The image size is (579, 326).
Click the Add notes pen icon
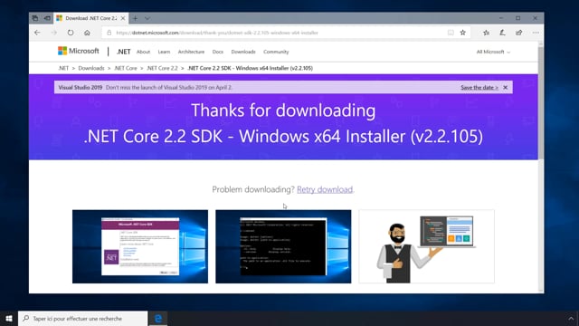pos(503,33)
